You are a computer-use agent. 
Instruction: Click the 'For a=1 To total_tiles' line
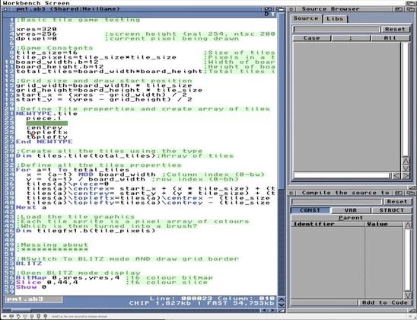(72, 170)
